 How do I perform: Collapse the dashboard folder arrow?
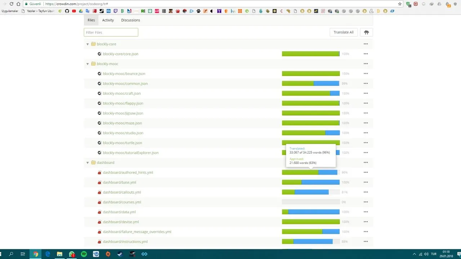(x=88, y=163)
